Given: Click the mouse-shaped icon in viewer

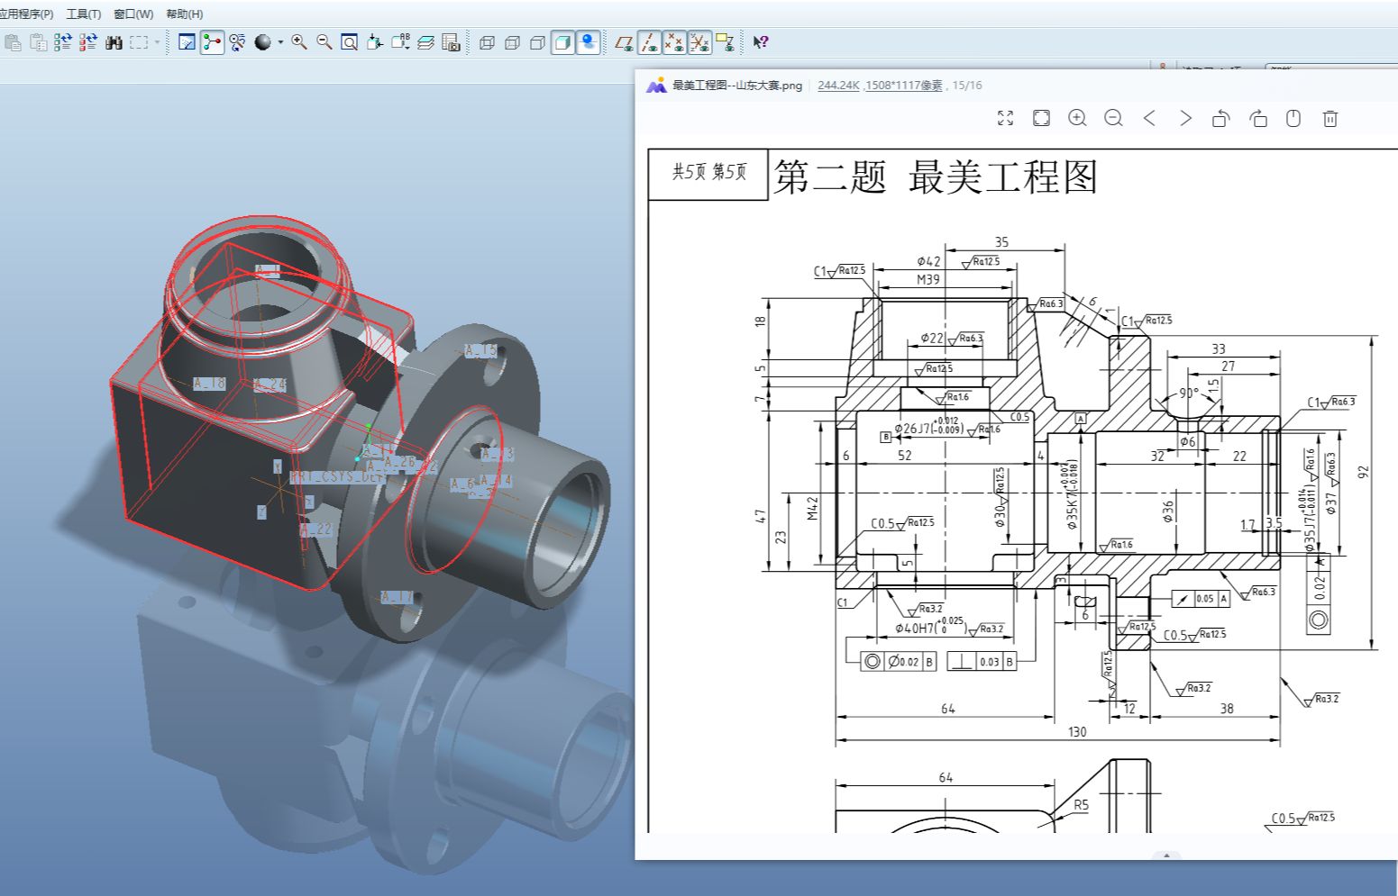Looking at the screenshot, I should pos(1293,118).
